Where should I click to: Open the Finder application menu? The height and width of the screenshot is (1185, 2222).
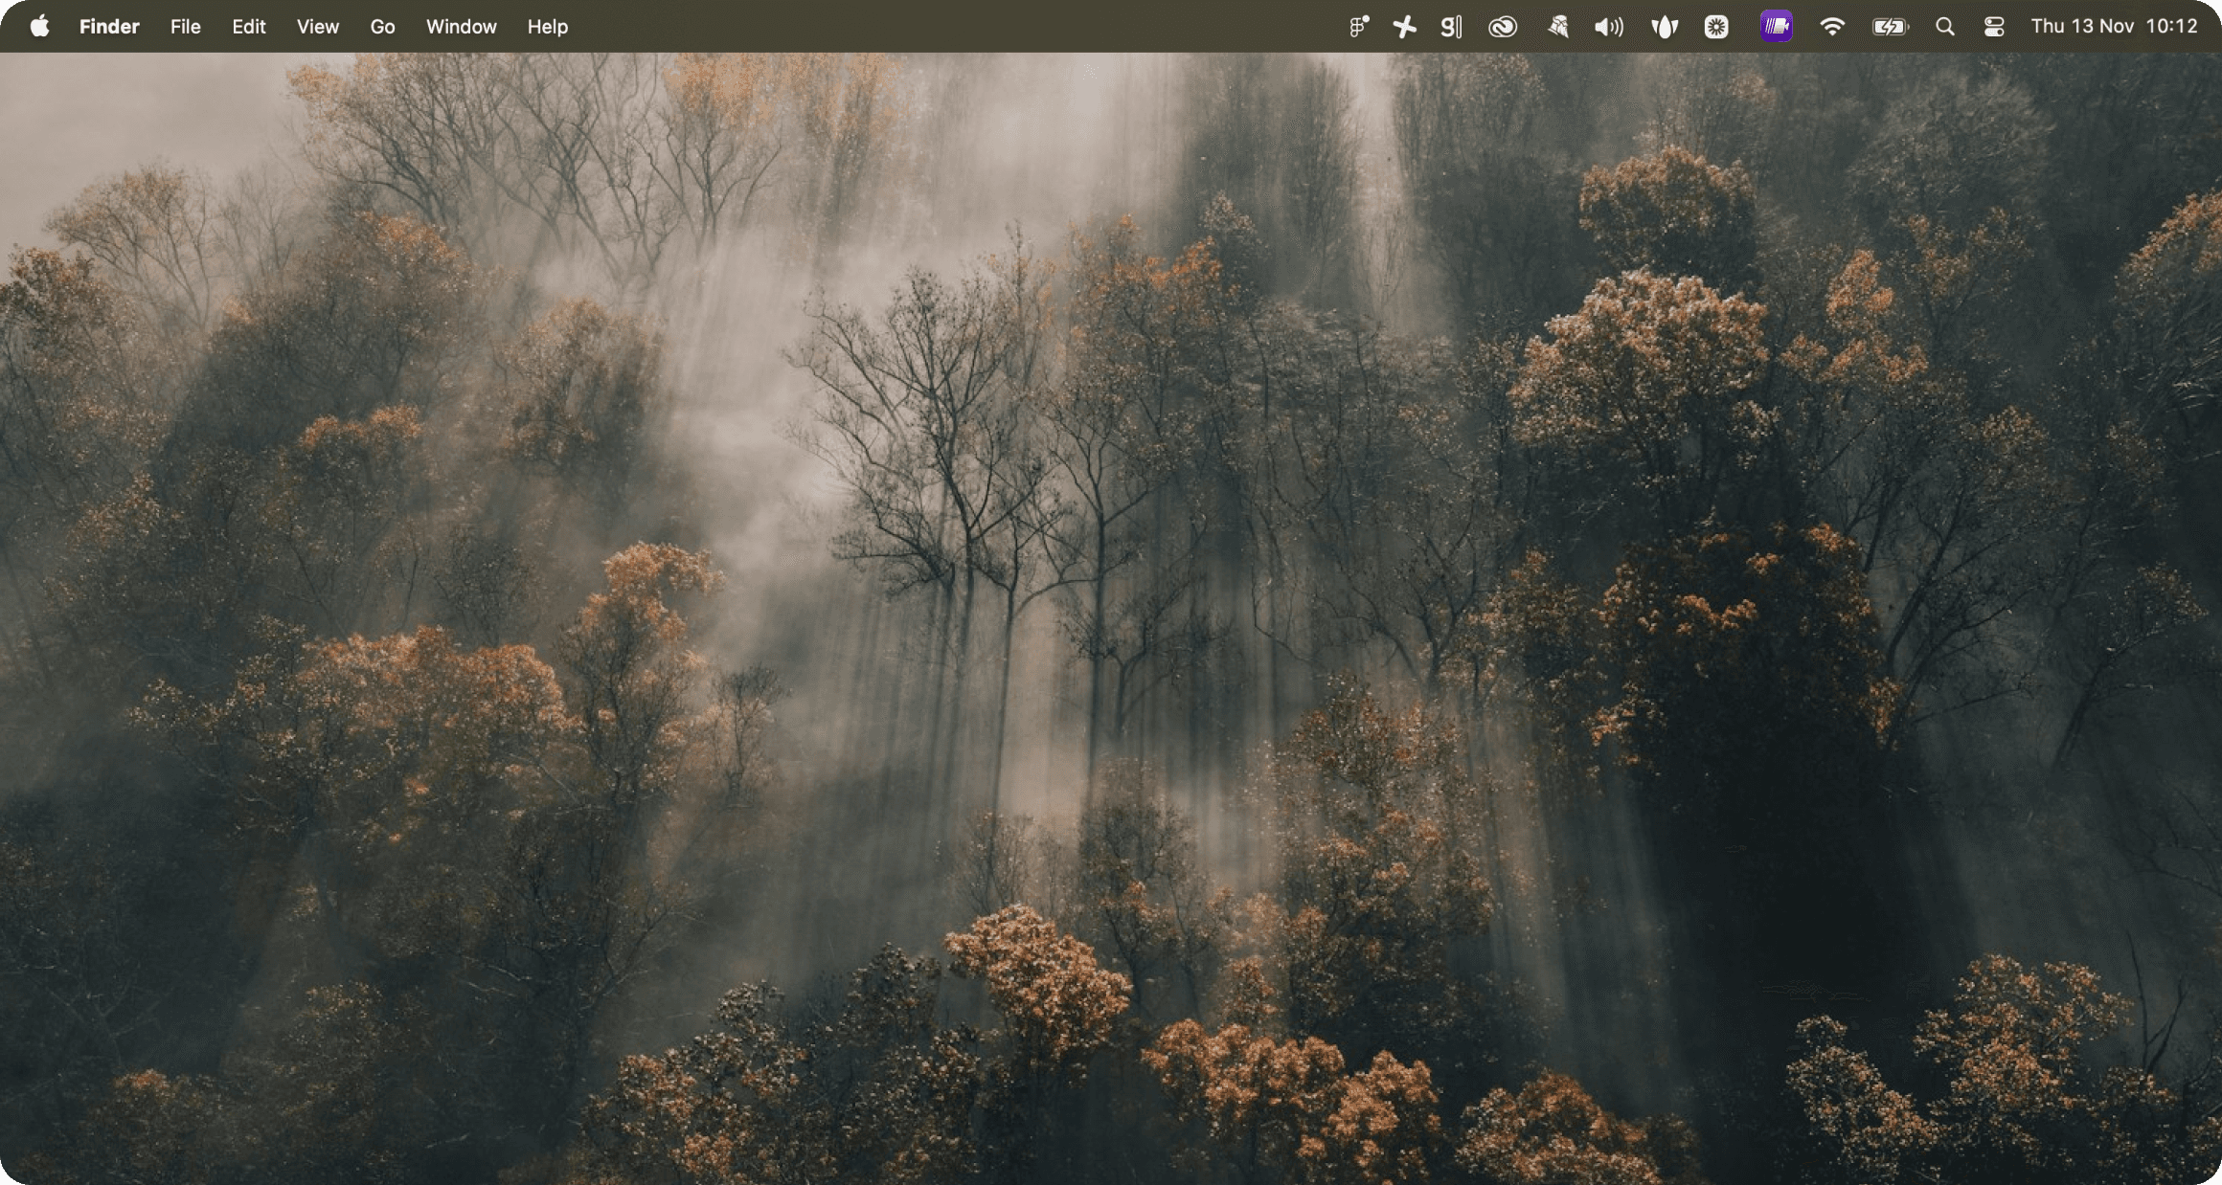(x=109, y=27)
